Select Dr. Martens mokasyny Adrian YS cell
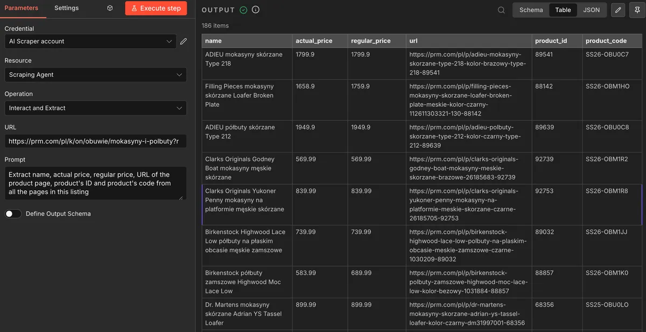 pos(247,314)
